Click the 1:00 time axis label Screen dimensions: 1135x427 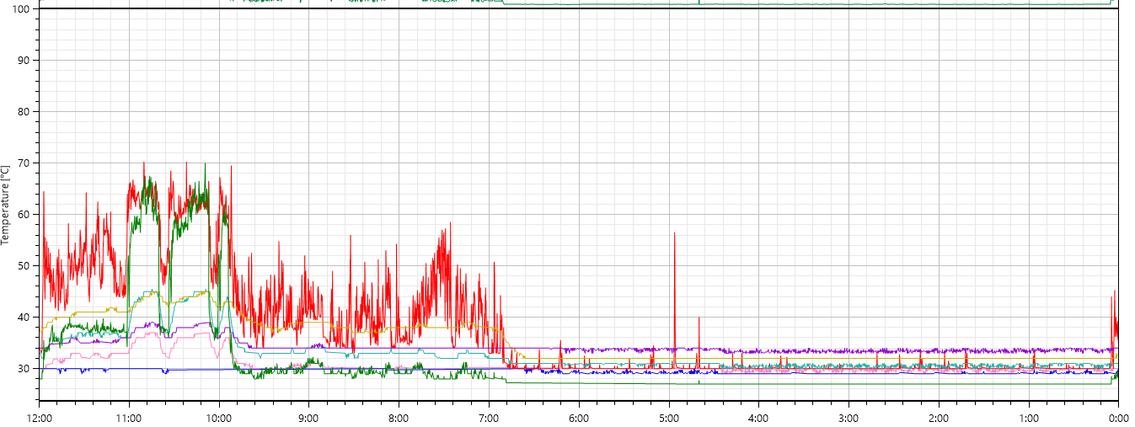[1028, 418]
